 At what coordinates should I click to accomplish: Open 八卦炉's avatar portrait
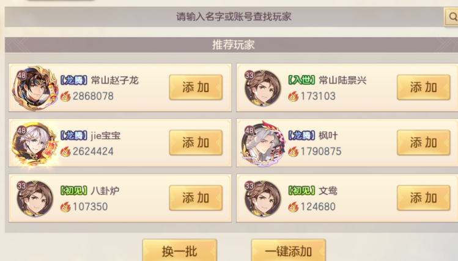pyautogui.click(x=34, y=199)
